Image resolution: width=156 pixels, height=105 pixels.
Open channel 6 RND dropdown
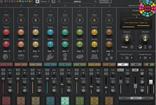(x=80, y=51)
